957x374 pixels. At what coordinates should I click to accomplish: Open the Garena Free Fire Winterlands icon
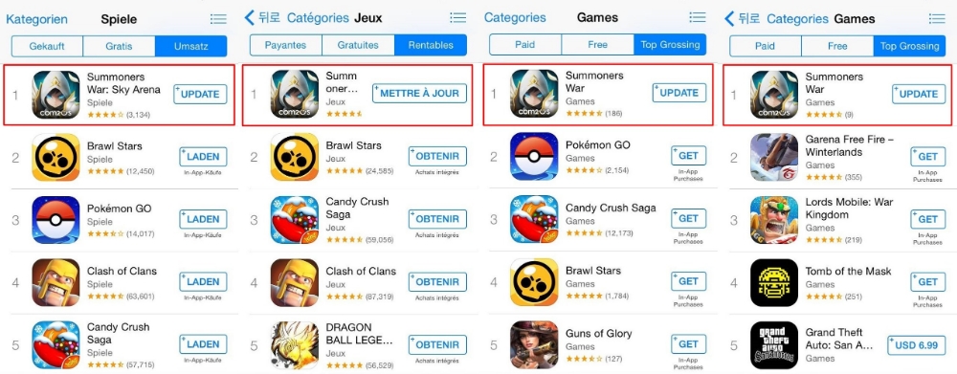click(774, 158)
